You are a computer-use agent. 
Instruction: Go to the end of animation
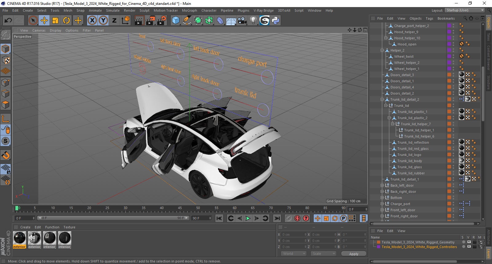pyautogui.click(x=277, y=218)
